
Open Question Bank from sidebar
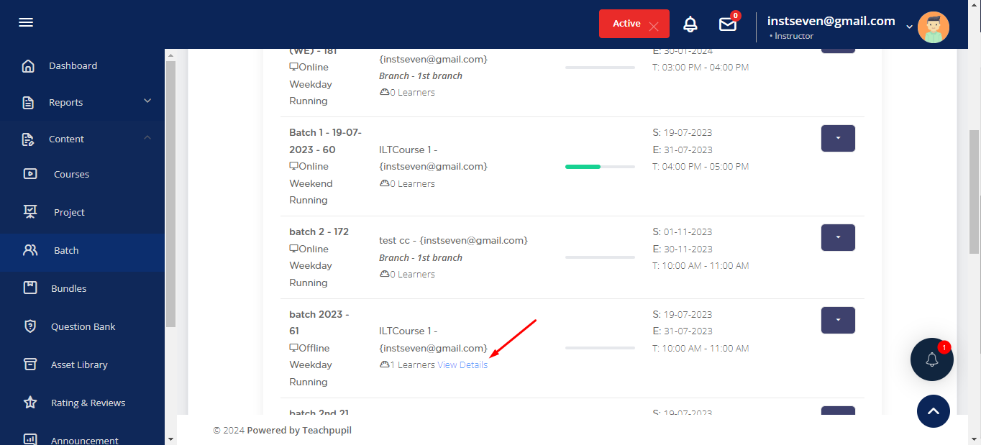coord(83,326)
